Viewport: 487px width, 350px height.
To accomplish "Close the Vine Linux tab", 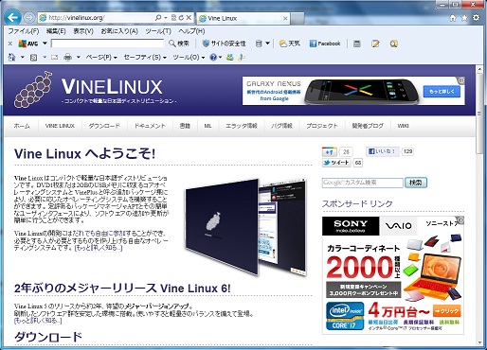I will [285, 19].
